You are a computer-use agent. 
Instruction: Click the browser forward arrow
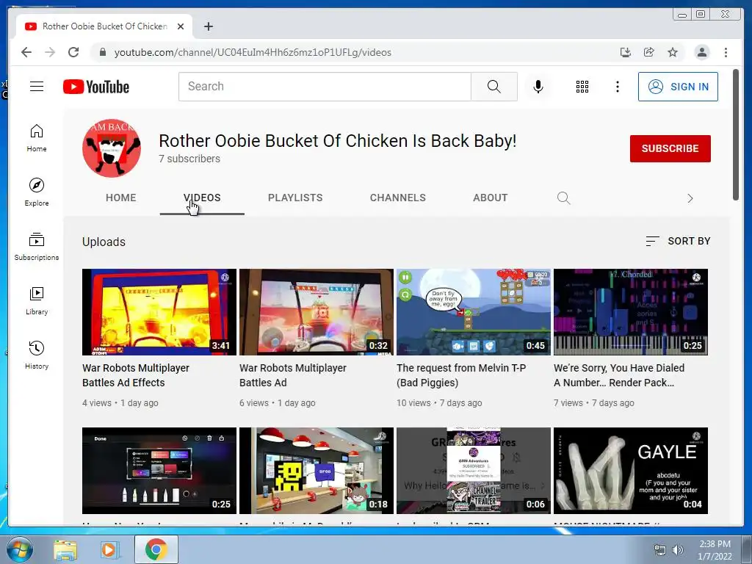coord(50,52)
